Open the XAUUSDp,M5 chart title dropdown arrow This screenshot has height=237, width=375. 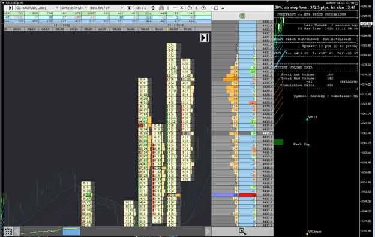point(3,2)
